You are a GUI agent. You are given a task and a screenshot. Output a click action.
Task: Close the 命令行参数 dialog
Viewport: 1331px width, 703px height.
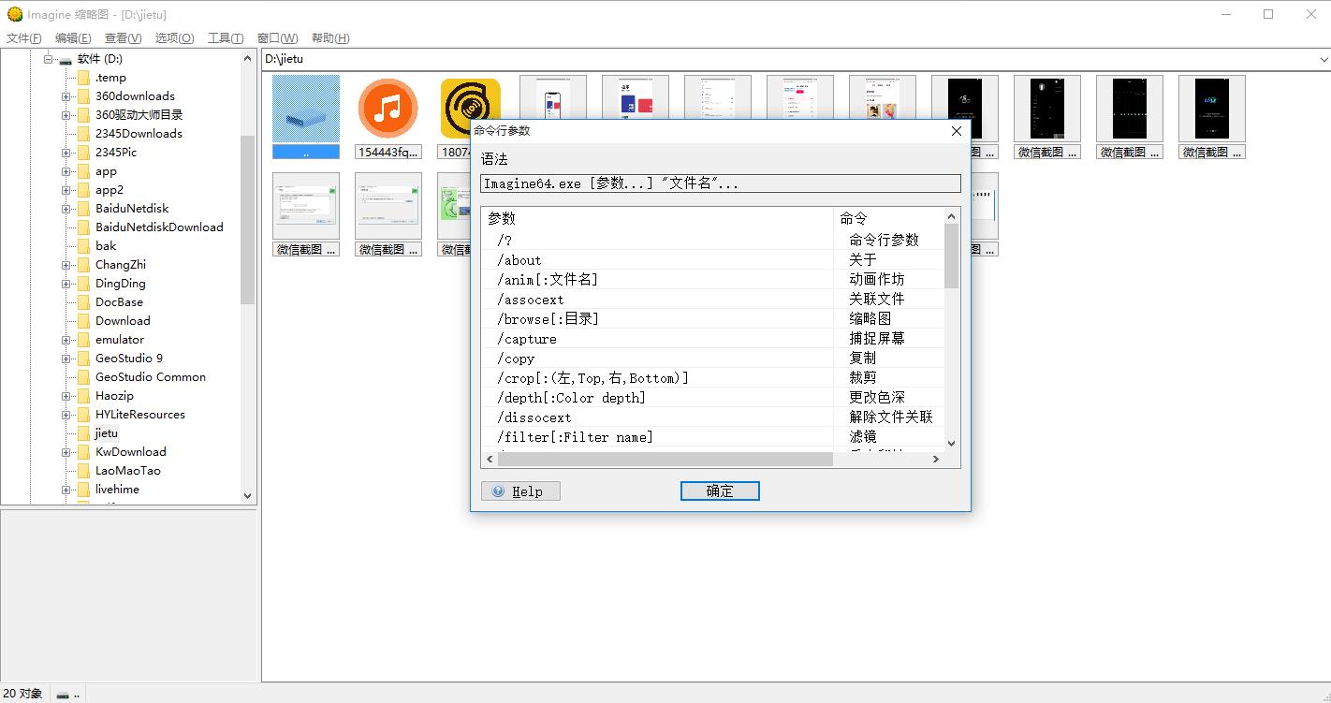956,131
